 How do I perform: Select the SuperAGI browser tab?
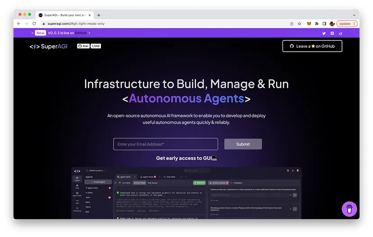(x=65, y=15)
